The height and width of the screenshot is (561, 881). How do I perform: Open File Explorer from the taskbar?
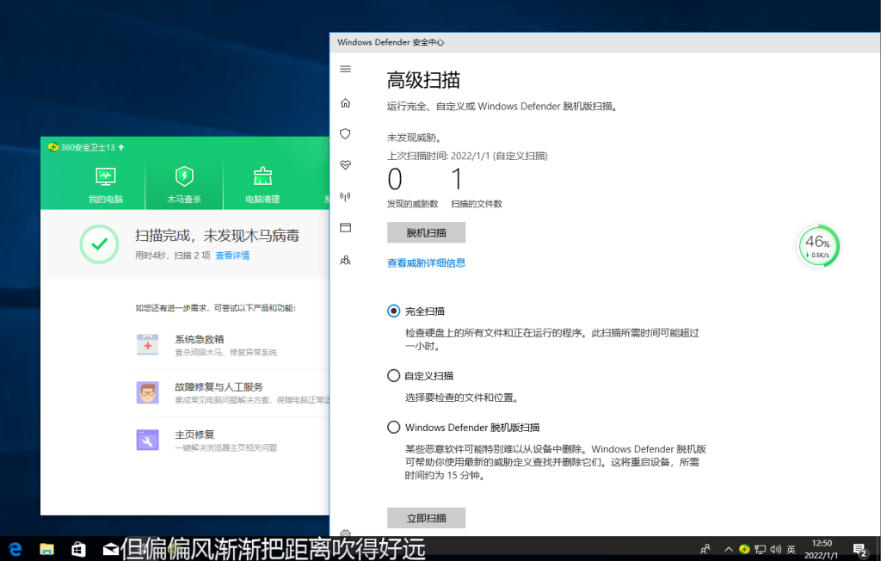pos(46,549)
